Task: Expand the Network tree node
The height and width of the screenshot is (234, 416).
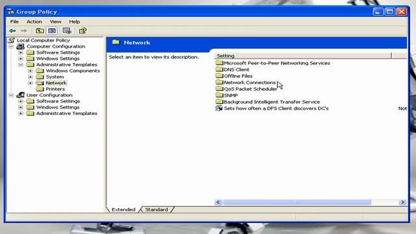Action: (31, 83)
